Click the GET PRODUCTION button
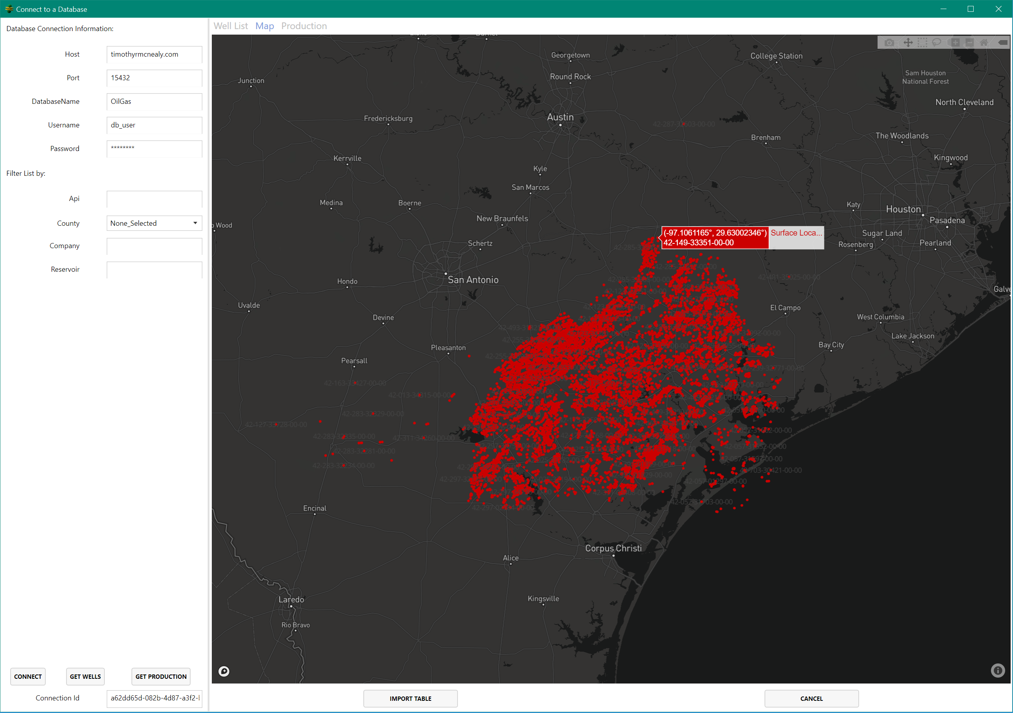 click(161, 676)
